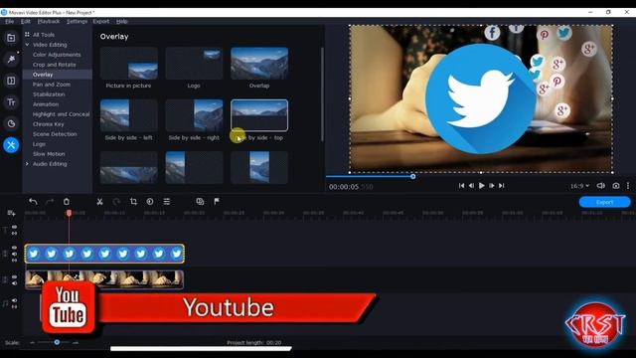Click the timeline Scale slider handle
The width and height of the screenshot is (636, 358).
coord(57,342)
